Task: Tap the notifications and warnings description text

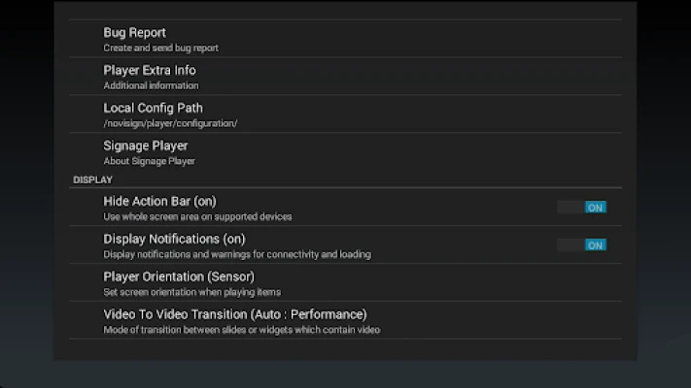Action: pos(237,254)
